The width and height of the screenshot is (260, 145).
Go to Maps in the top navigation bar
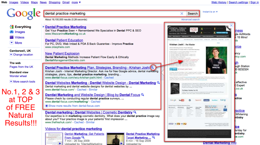point(34,2)
